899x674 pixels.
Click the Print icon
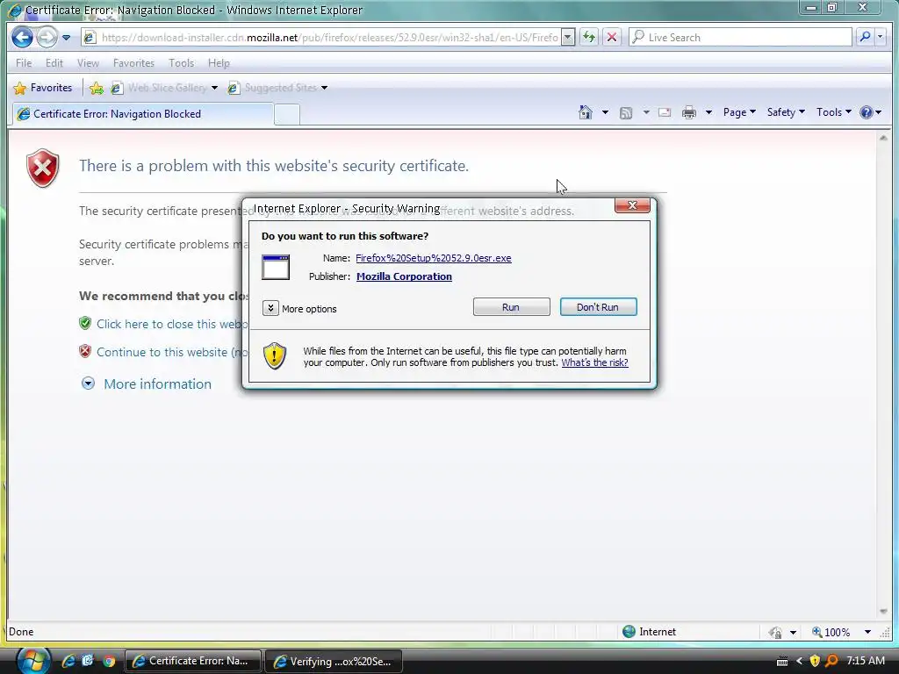(689, 112)
